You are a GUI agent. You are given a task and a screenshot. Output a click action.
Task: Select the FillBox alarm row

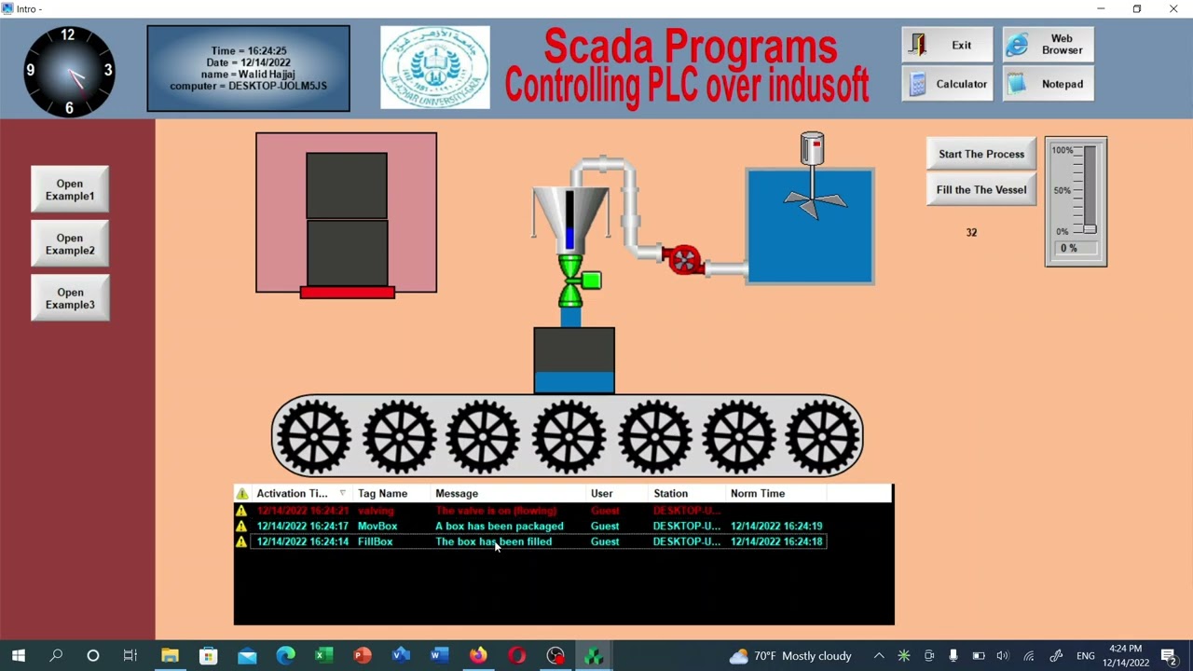pyautogui.click(x=530, y=541)
